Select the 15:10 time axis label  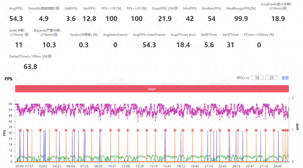point(153,166)
